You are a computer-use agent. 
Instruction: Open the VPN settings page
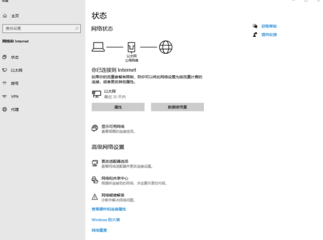click(x=14, y=96)
